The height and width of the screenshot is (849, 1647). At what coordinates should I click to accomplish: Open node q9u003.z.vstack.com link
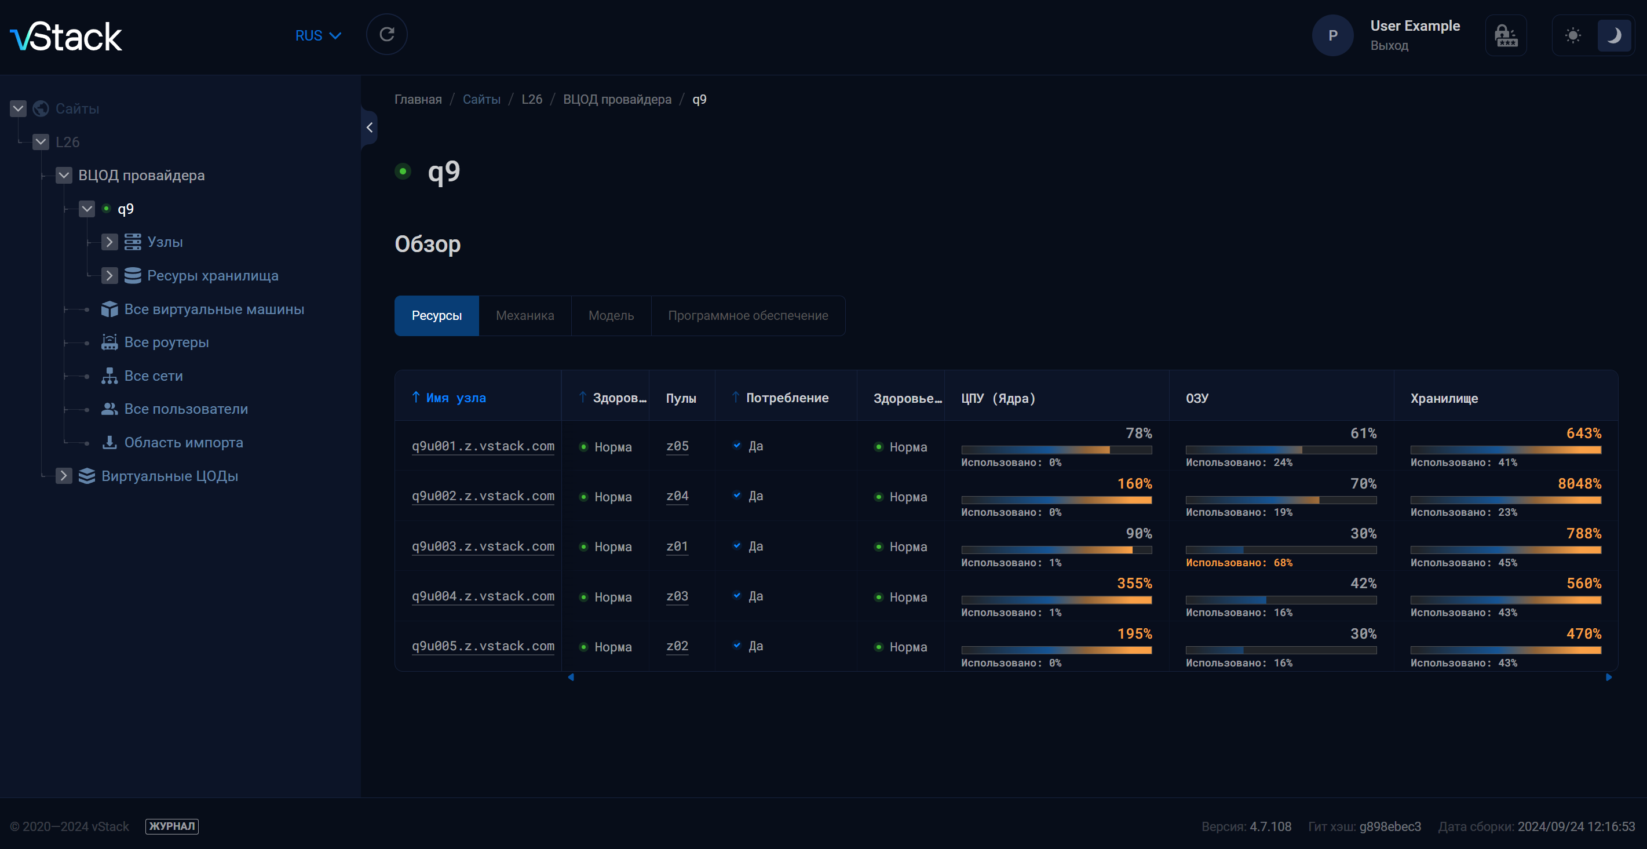483,546
